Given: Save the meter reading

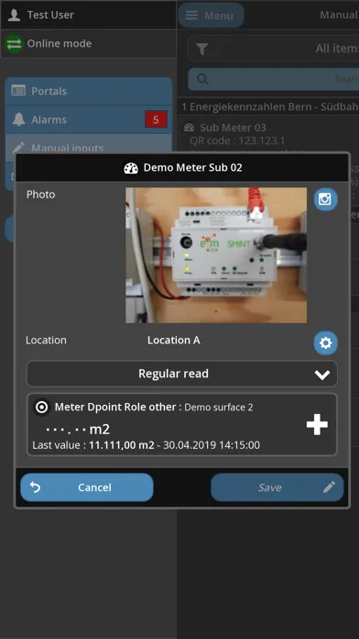Looking at the screenshot, I should [x=277, y=488].
